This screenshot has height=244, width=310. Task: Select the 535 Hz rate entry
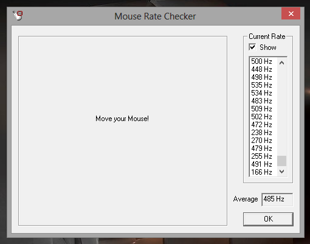pyautogui.click(x=263, y=85)
